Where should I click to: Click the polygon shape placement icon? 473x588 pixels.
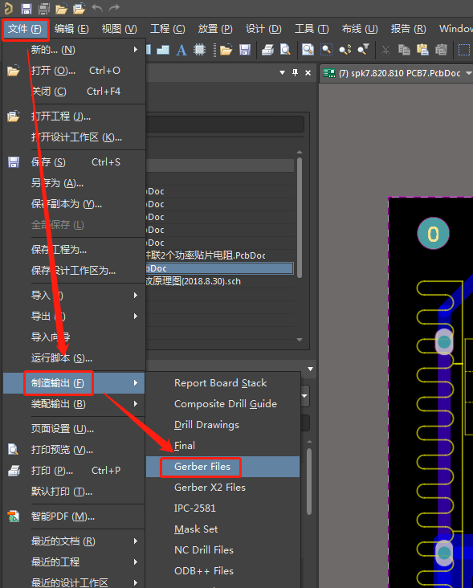163,50
